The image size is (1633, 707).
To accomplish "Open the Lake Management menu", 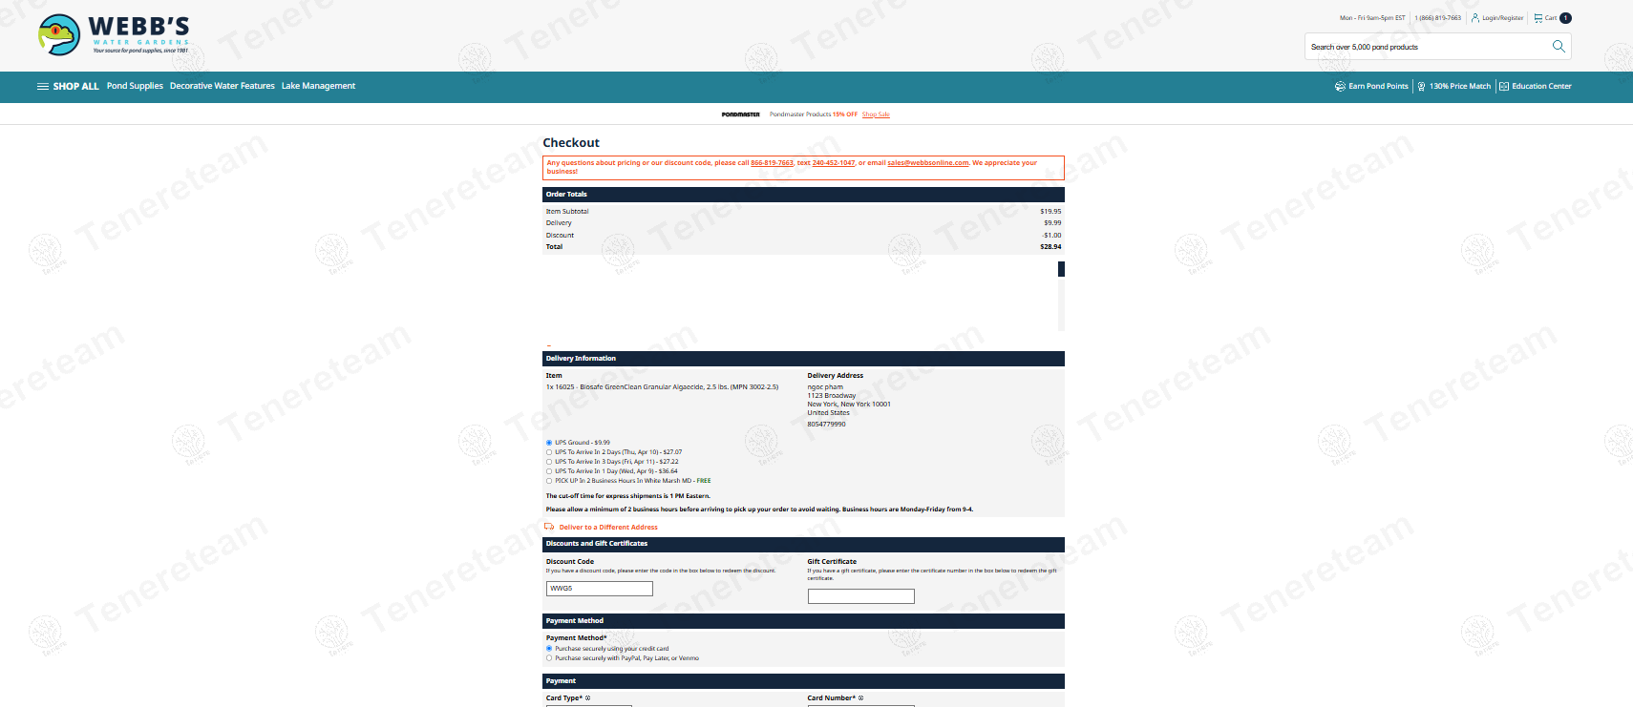I will [x=318, y=86].
